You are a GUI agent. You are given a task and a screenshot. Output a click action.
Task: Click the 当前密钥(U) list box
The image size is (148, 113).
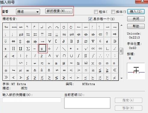[x=87, y=103]
